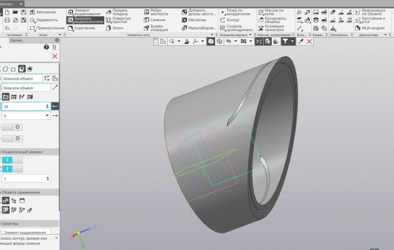
Task: Choose Отверстие простое hole tool
Action: click(x=118, y=20)
